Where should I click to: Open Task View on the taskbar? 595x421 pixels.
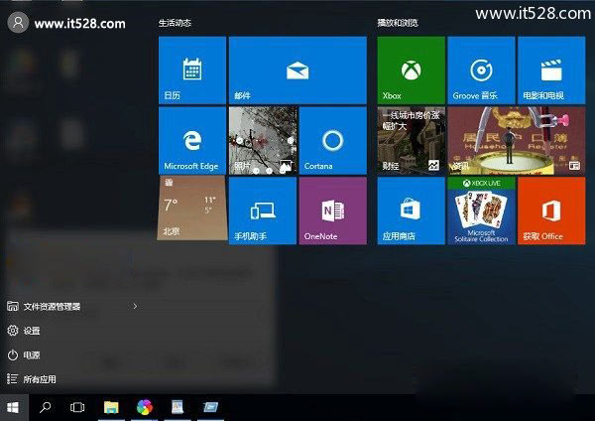(77, 408)
